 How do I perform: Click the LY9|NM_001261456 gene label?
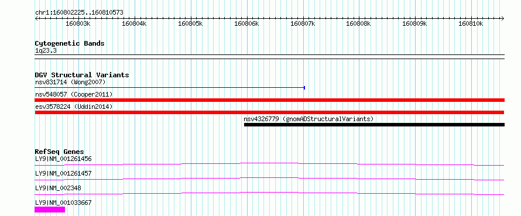63,159
